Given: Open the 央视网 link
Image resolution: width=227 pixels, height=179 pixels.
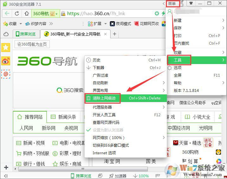Looking at the screenshot, I should point(71,128).
